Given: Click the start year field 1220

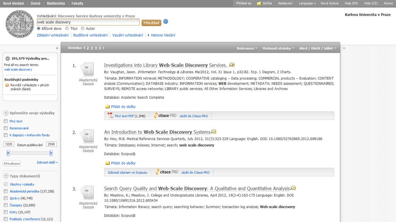Looking at the screenshot, I should [x=9, y=144].
